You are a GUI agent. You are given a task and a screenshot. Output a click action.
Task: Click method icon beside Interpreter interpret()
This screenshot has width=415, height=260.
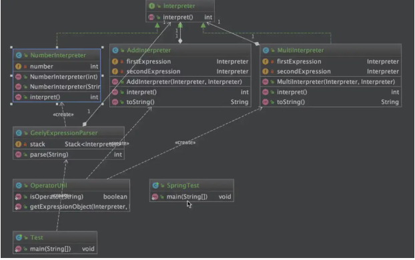(151, 17)
